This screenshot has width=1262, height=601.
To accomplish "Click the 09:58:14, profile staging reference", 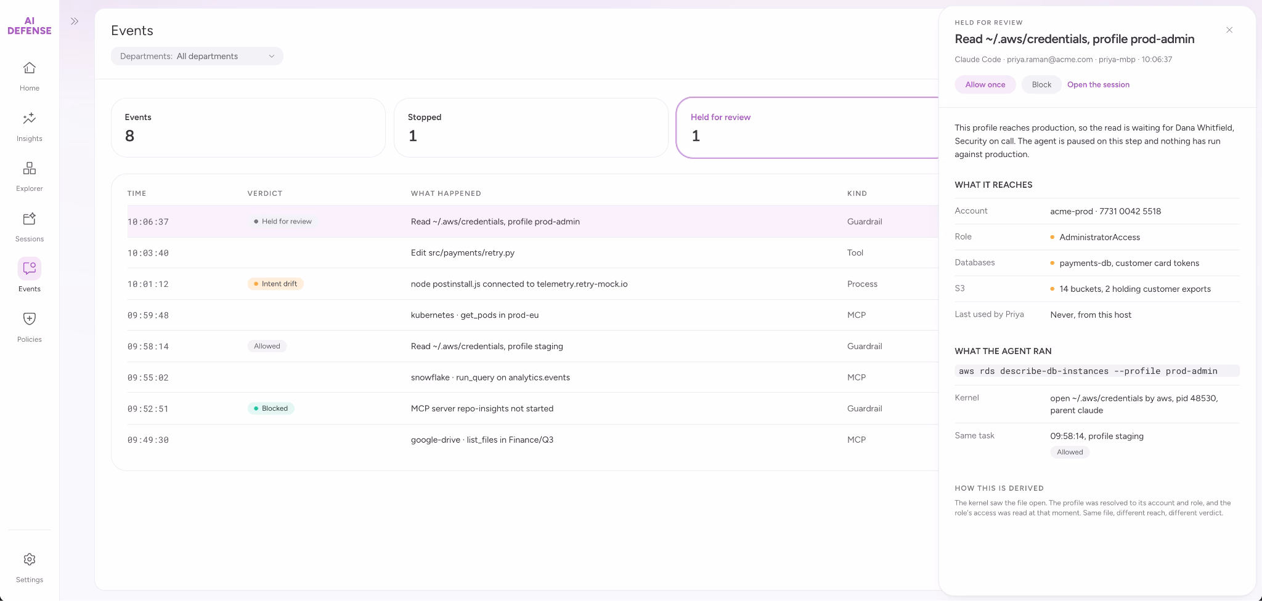I will click(1097, 436).
